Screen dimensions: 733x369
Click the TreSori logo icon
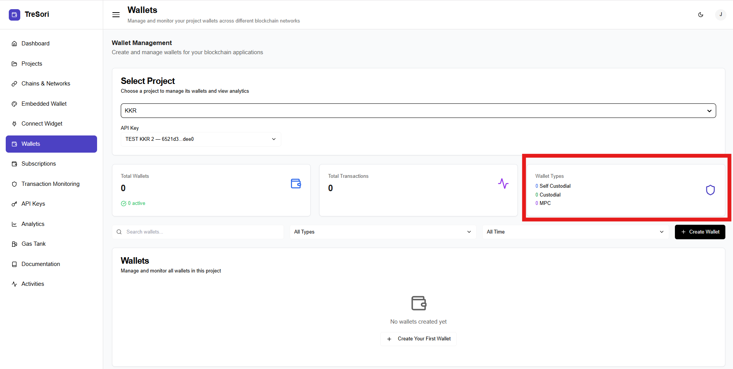(x=15, y=15)
